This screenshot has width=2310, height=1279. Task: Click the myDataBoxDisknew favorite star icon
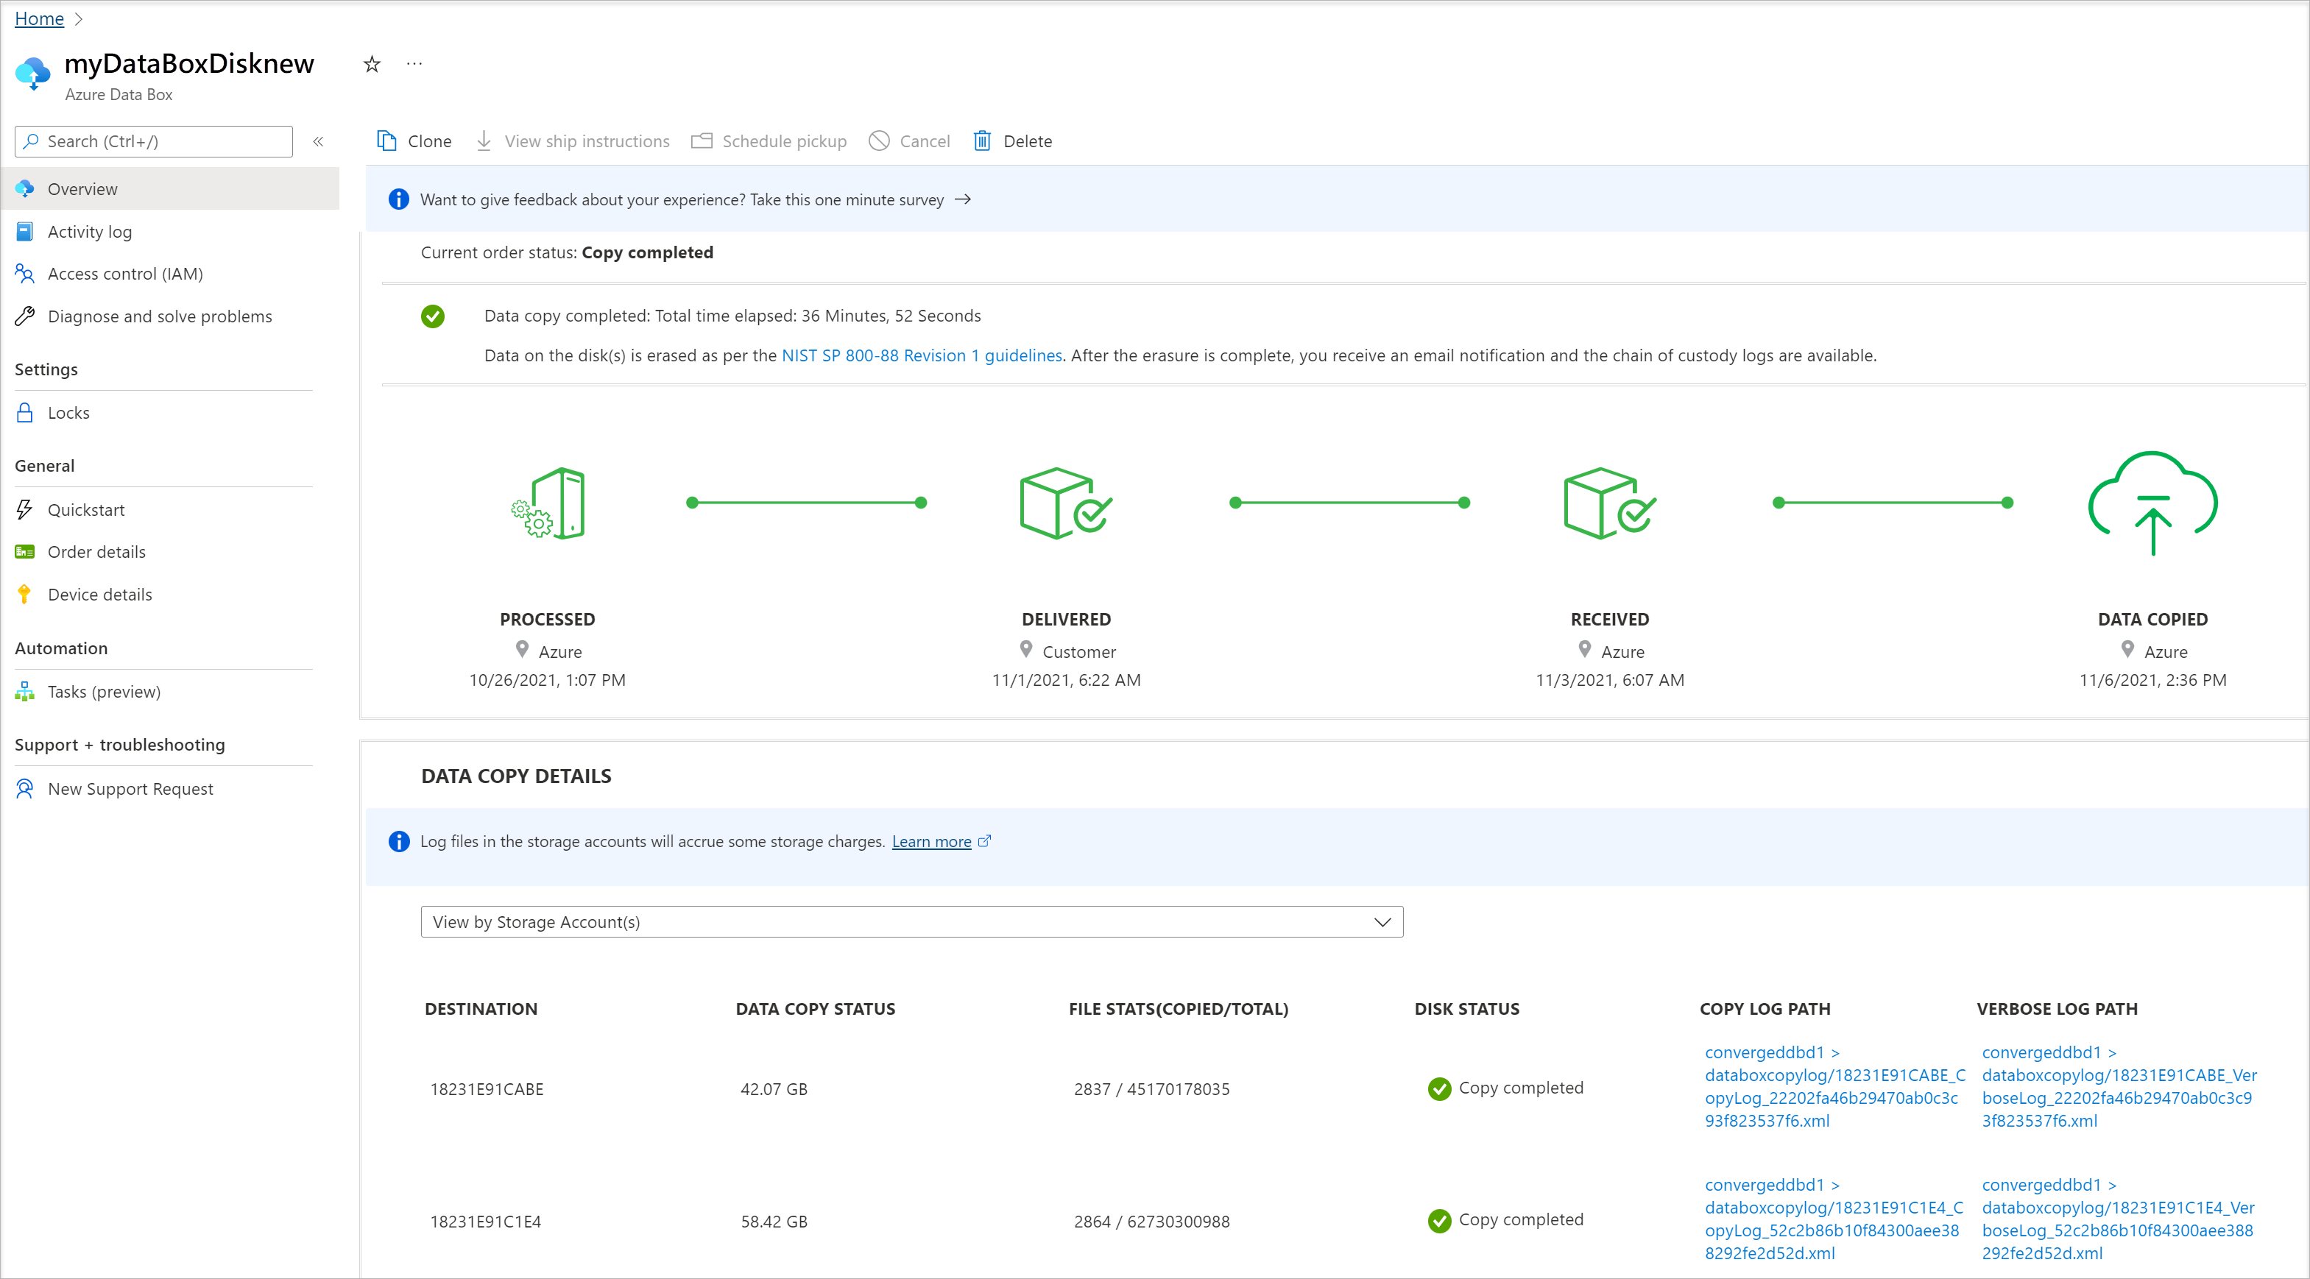pyautogui.click(x=369, y=63)
